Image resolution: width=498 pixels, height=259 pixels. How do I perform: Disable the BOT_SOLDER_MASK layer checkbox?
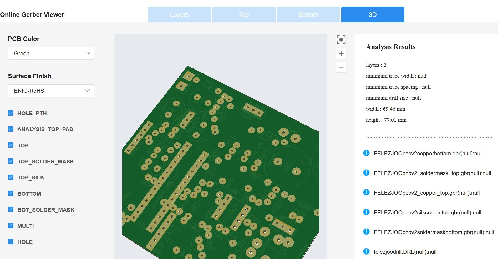click(11, 209)
